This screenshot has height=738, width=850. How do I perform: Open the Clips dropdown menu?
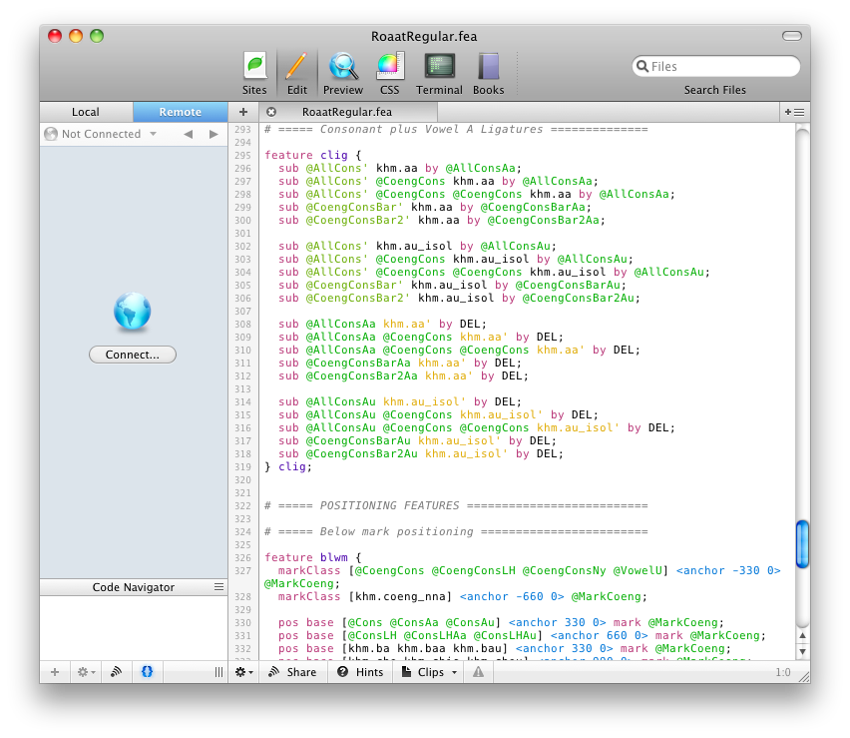(430, 672)
